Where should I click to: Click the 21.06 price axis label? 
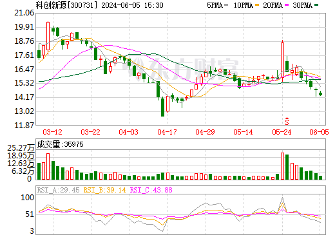tap(24, 13)
